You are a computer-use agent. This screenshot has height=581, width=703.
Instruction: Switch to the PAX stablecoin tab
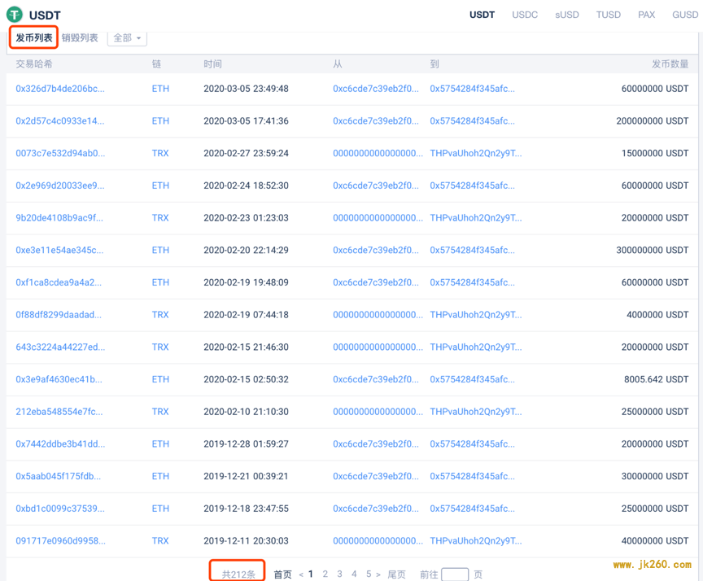coord(646,15)
